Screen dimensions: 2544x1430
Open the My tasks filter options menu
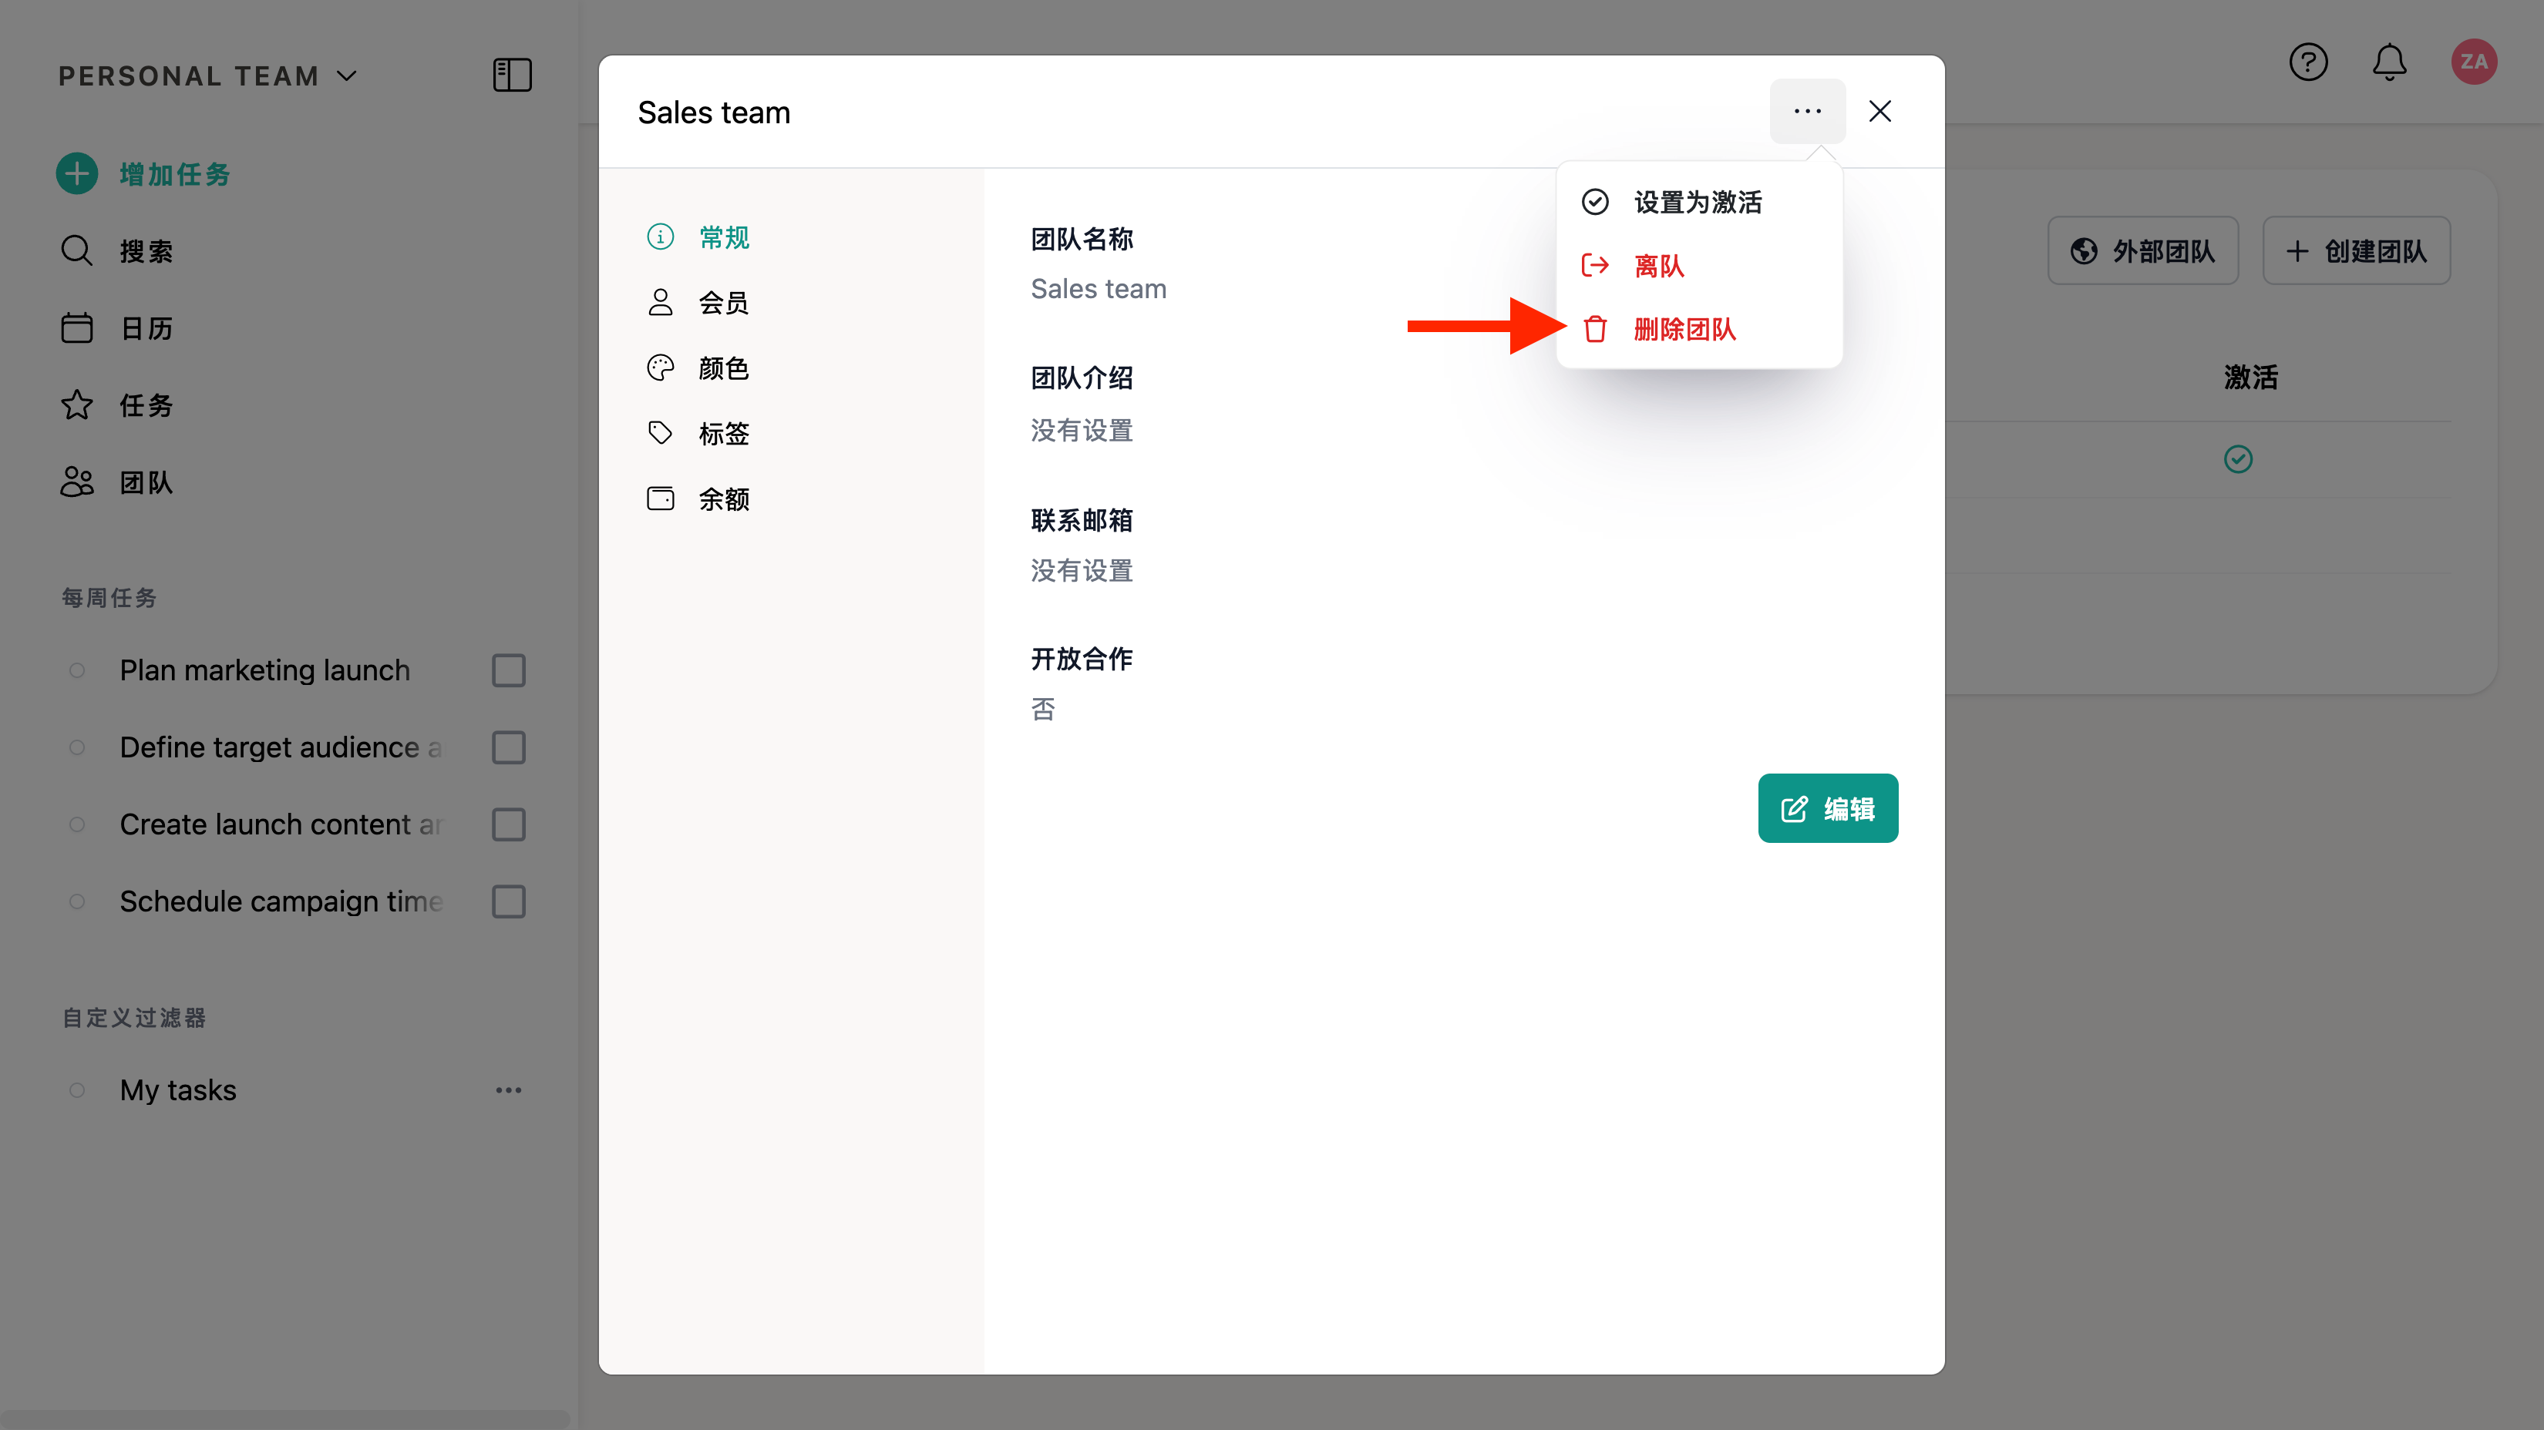point(509,1089)
